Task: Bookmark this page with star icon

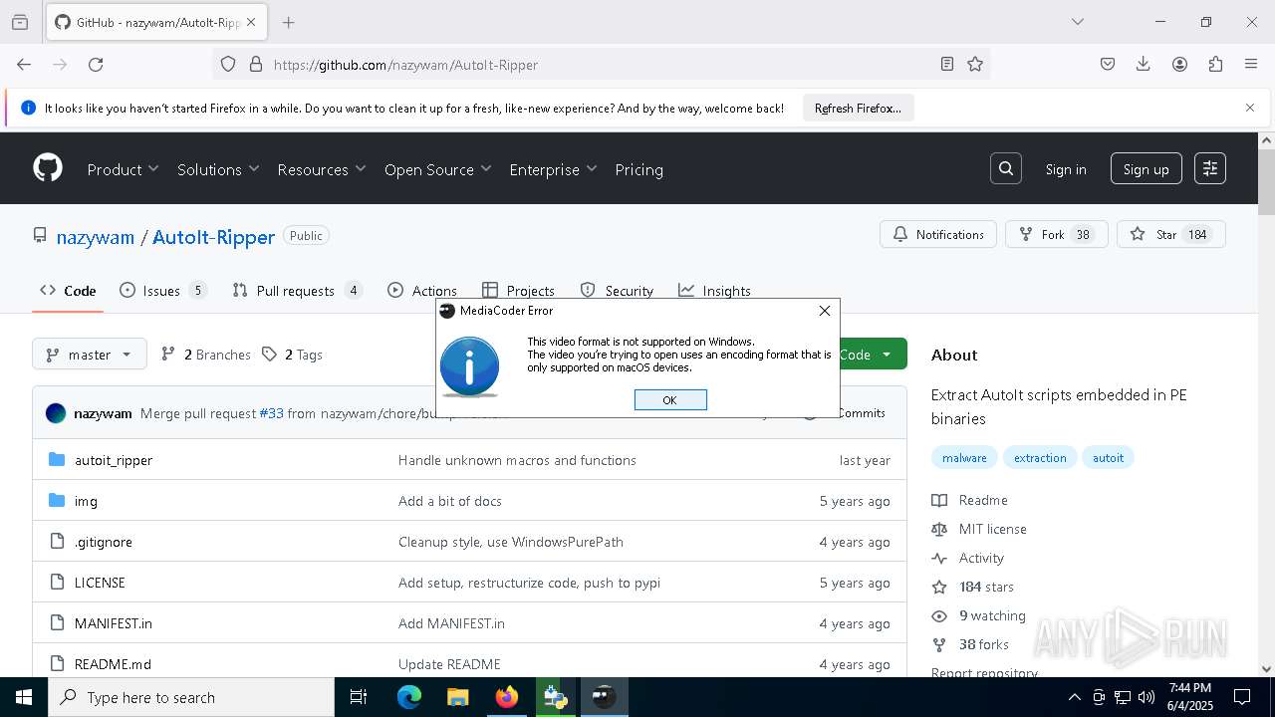Action: click(975, 64)
